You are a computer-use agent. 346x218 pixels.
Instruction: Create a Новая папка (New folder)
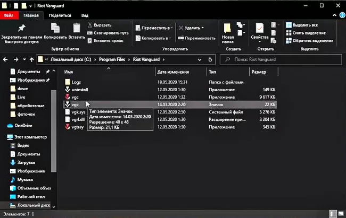pos(228,33)
